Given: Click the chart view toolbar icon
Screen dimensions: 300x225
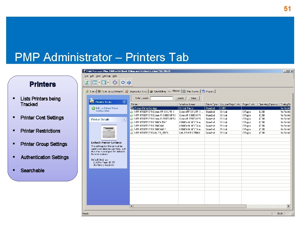Looking at the screenshot, I should (104, 82).
